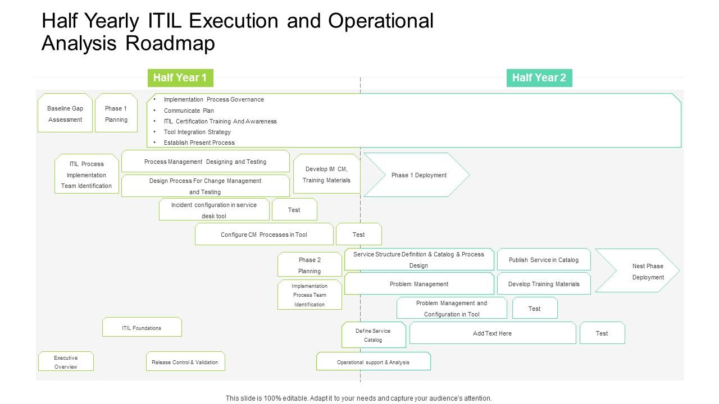Select the Add Text Here placeholder box

493,333
